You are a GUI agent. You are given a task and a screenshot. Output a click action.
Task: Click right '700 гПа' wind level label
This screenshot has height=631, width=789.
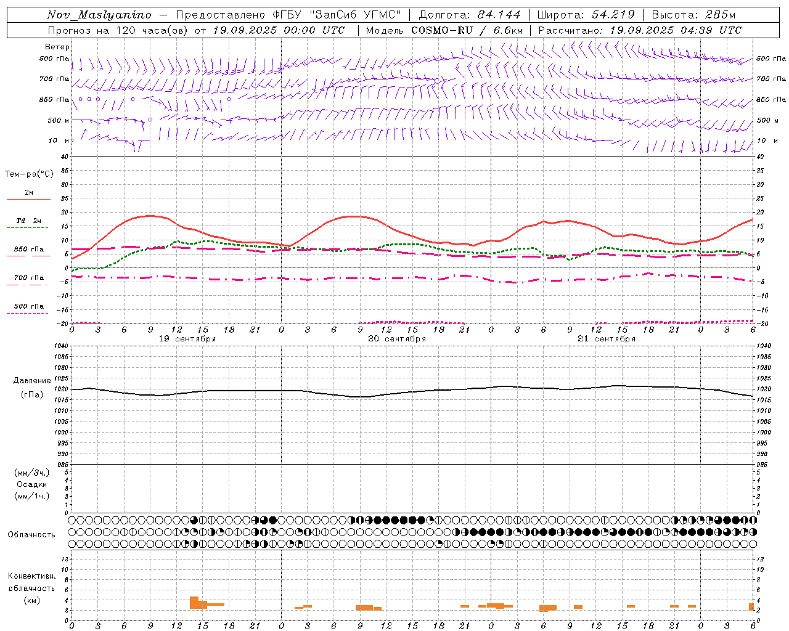point(771,79)
